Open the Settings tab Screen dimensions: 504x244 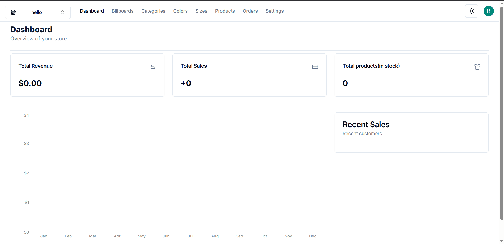click(275, 11)
